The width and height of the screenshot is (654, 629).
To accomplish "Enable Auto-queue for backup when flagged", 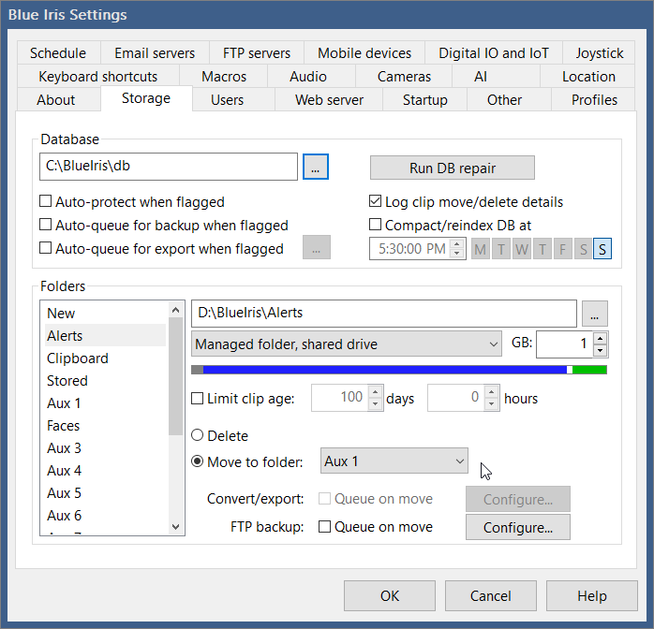I will [45, 225].
